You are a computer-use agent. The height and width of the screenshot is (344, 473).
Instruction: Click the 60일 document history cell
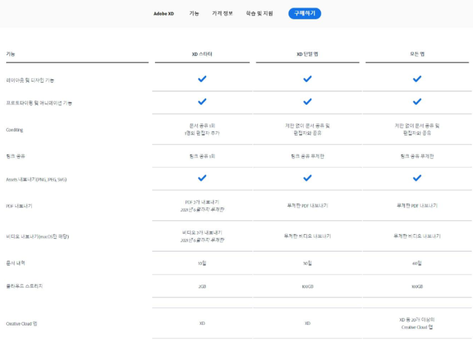(417, 263)
